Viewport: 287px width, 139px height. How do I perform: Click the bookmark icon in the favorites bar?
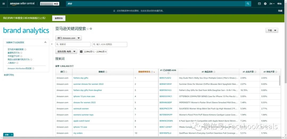(114, 11)
